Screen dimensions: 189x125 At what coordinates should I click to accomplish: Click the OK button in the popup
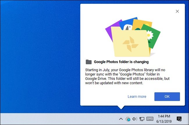(x=167, y=97)
